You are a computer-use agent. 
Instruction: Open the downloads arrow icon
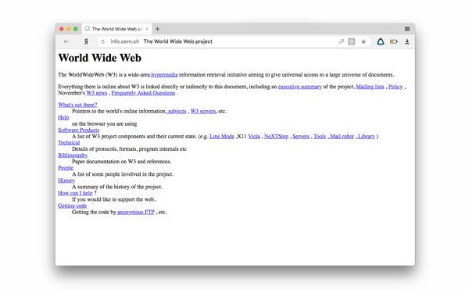click(407, 41)
